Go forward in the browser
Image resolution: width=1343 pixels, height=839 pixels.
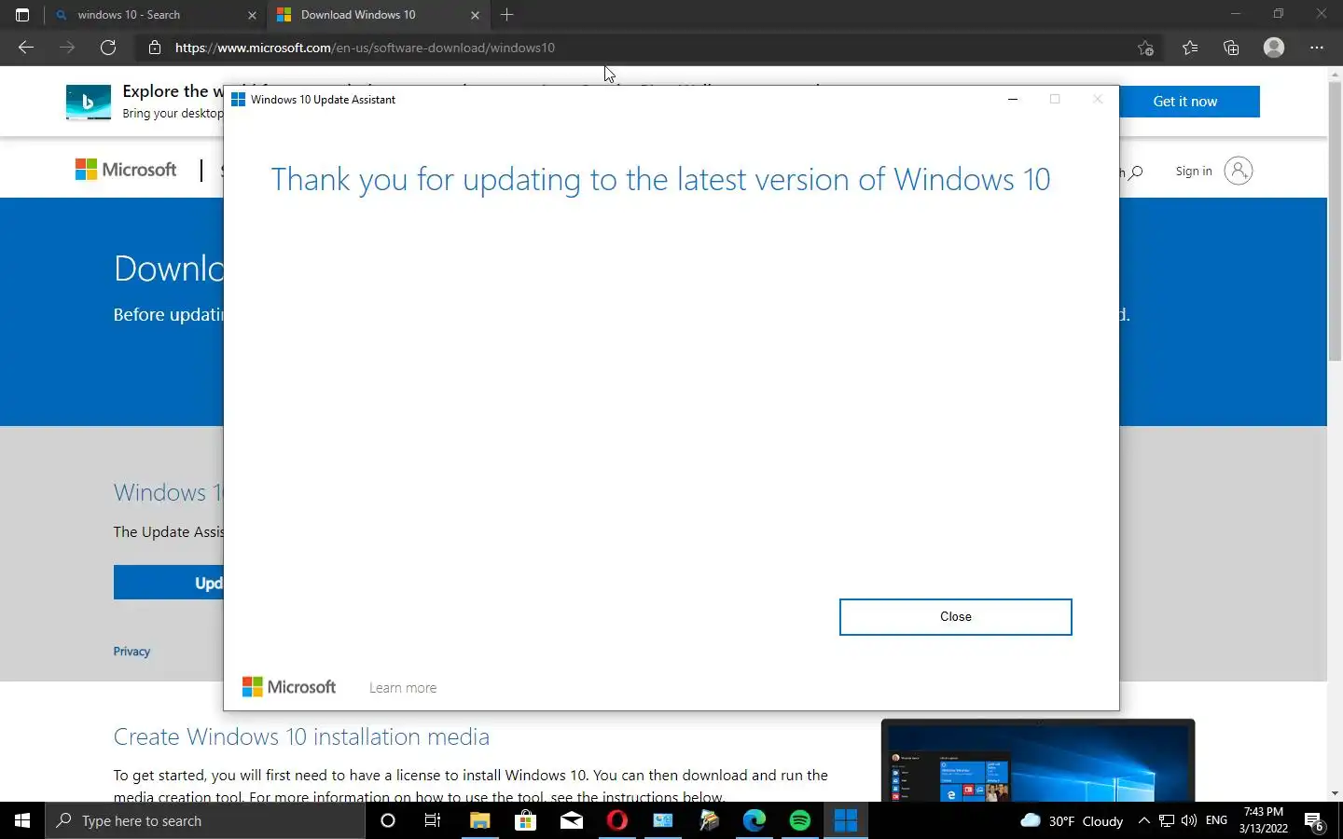click(67, 48)
